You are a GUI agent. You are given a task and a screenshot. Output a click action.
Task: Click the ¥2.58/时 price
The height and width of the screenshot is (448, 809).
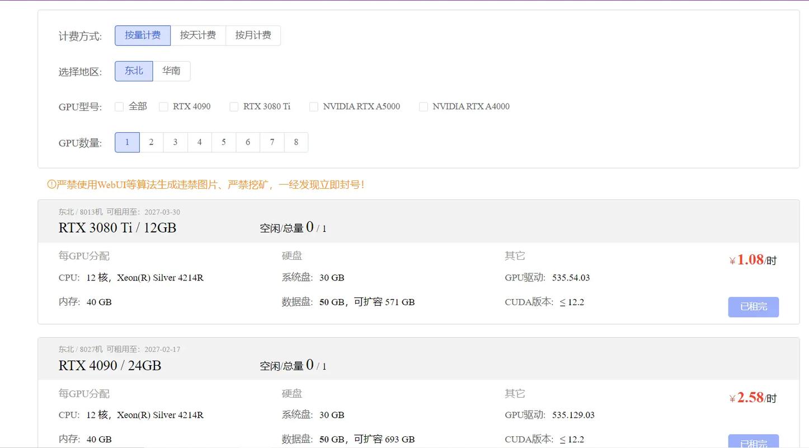[x=752, y=398]
